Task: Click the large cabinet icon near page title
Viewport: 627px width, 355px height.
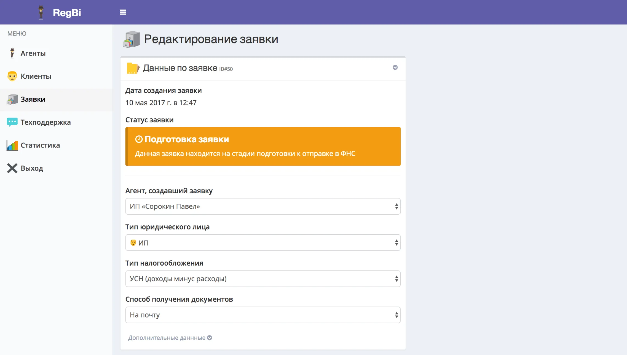Action: pyautogui.click(x=131, y=39)
